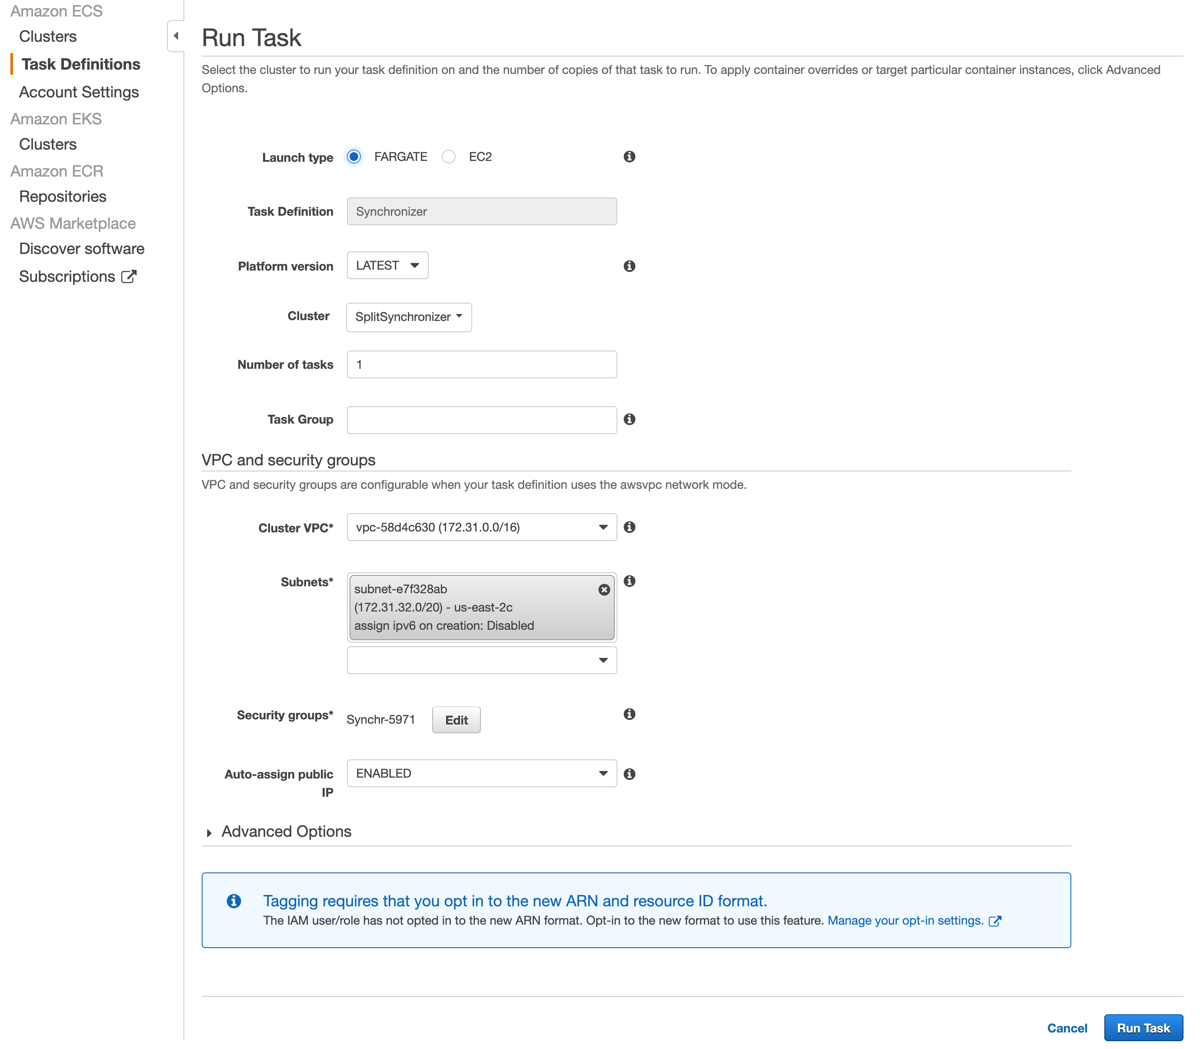Click the Cluster VPC info icon
The width and height of the screenshot is (1200, 1049).
[x=629, y=527]
